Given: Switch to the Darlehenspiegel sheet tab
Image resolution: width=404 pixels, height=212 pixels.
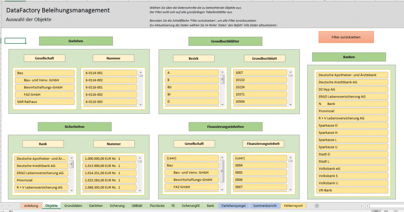Looking at the screenshot, I should point(234,206).
